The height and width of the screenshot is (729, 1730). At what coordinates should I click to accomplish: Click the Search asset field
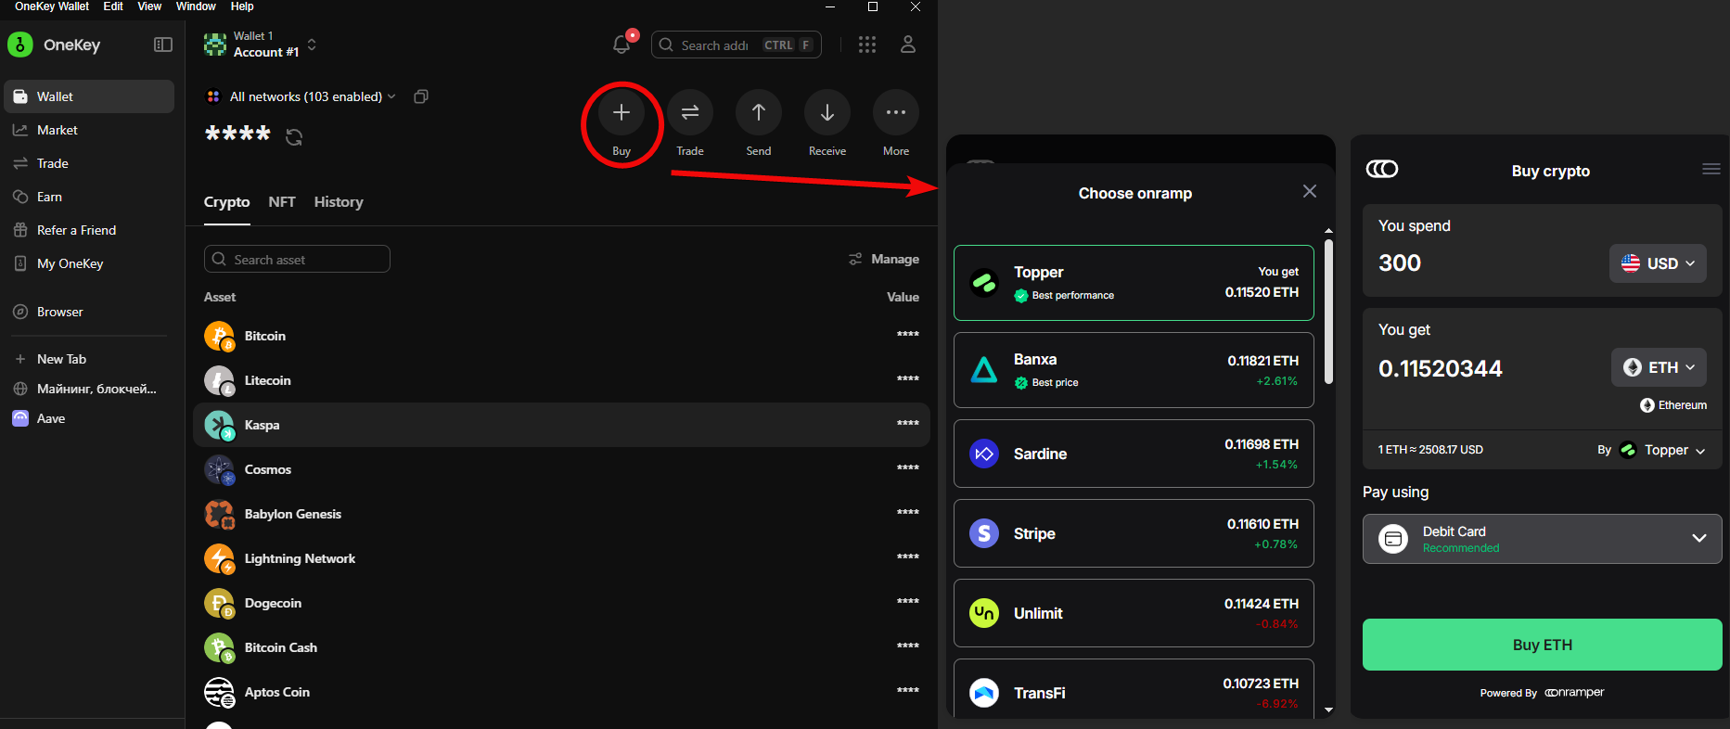click(297, 259)
